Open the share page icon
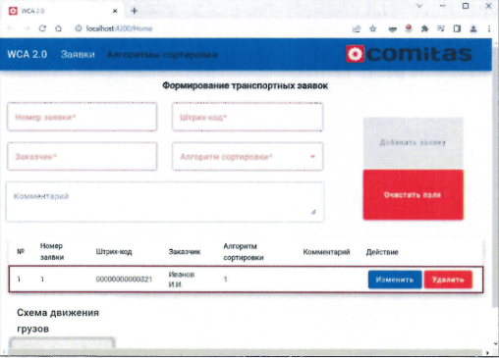The image size is (499, 358). (357, 28)
